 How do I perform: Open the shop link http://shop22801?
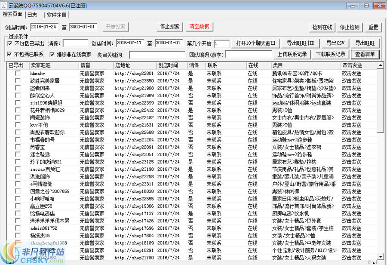(134, 73)
